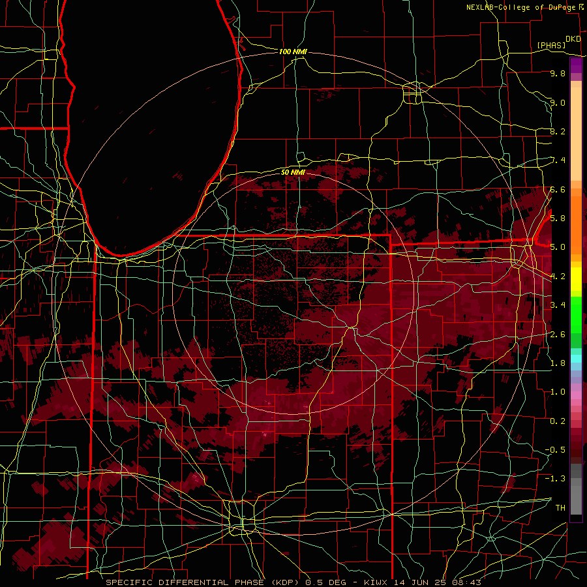
Task: Select the 1.0 value on the scale
Action: (558, 391)
